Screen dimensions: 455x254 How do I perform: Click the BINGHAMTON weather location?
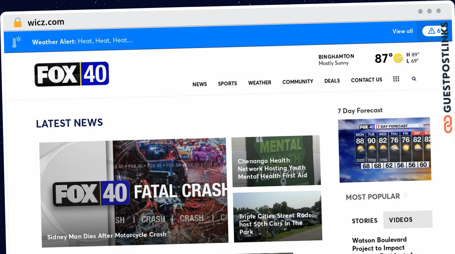click(336, 56)
